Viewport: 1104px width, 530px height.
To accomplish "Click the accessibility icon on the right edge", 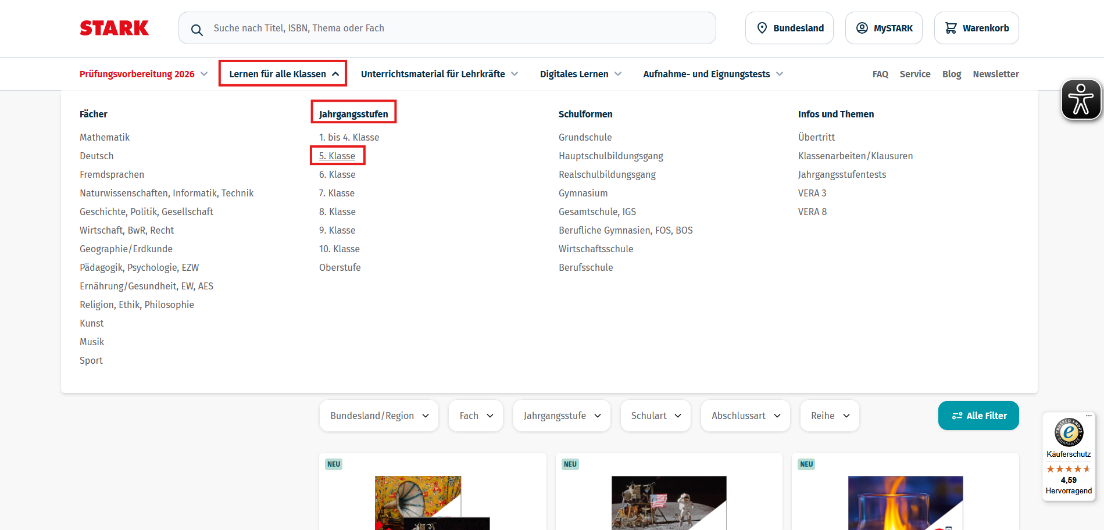I will [x=1080, y=99].
